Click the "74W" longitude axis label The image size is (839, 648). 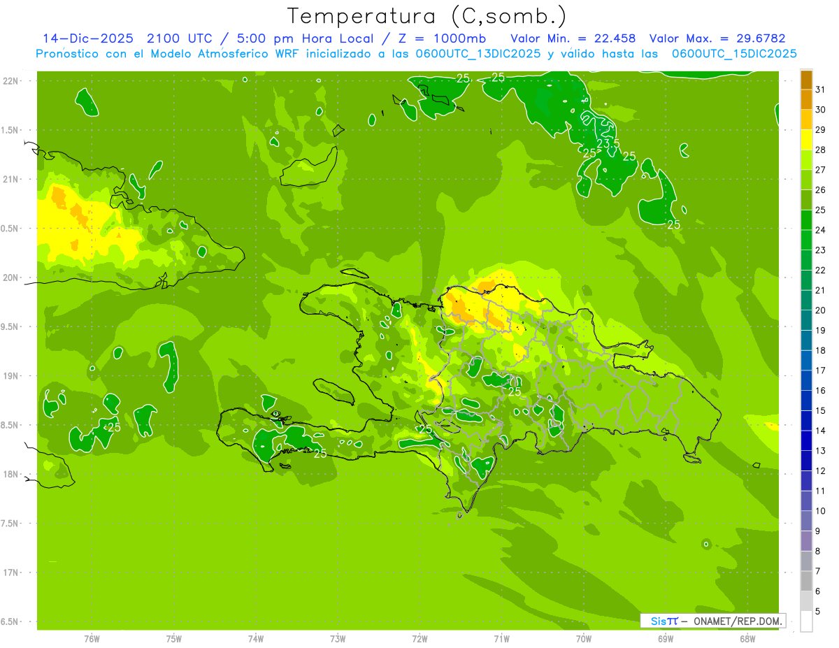[x=256, y=638]
